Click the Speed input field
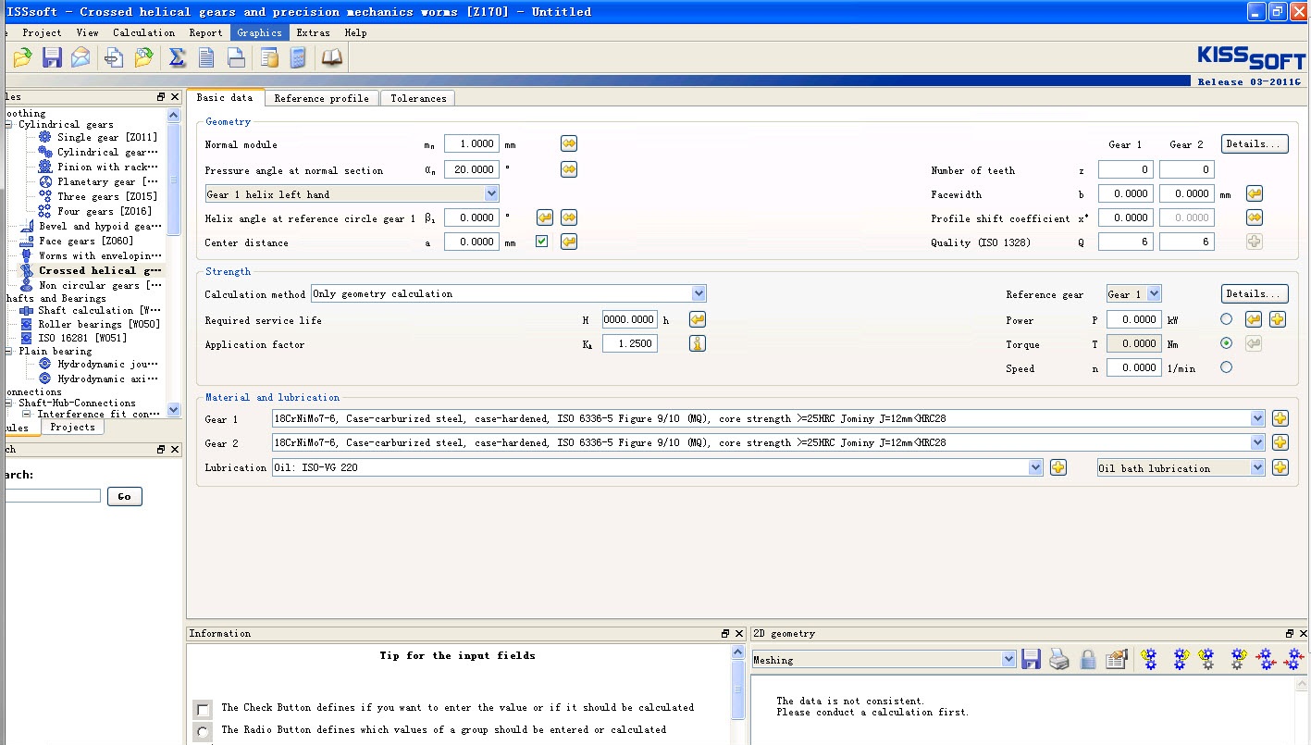The height and width of the screenshot is (745, 1311). [x=1134, y=367]
